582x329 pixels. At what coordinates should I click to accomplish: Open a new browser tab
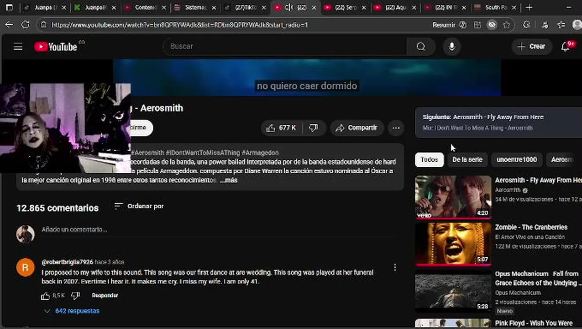click(x=529, y=7)
